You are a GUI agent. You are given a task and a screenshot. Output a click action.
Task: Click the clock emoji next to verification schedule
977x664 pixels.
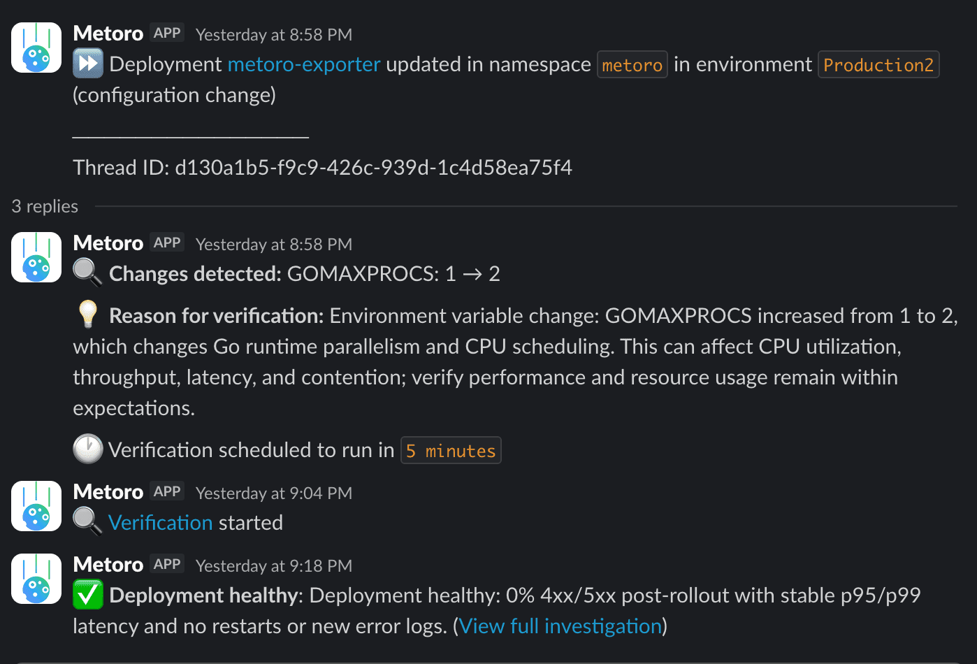click(87, 449)
